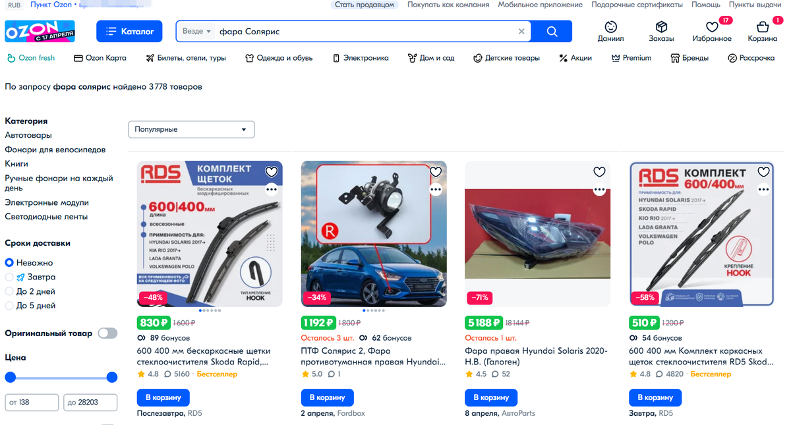Image resolution: width=791 pixels, height=425 pixels.
Task: Open right headlight product photo
Action: pyautogui.click(x=538, y=234)
